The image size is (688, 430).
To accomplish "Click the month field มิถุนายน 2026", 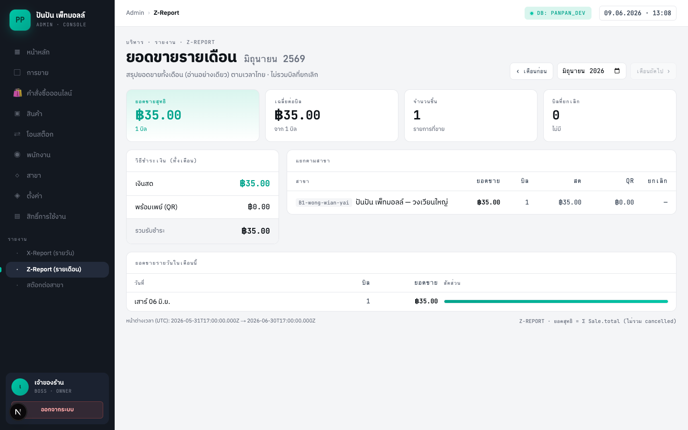I will click(x=591, y=71).
